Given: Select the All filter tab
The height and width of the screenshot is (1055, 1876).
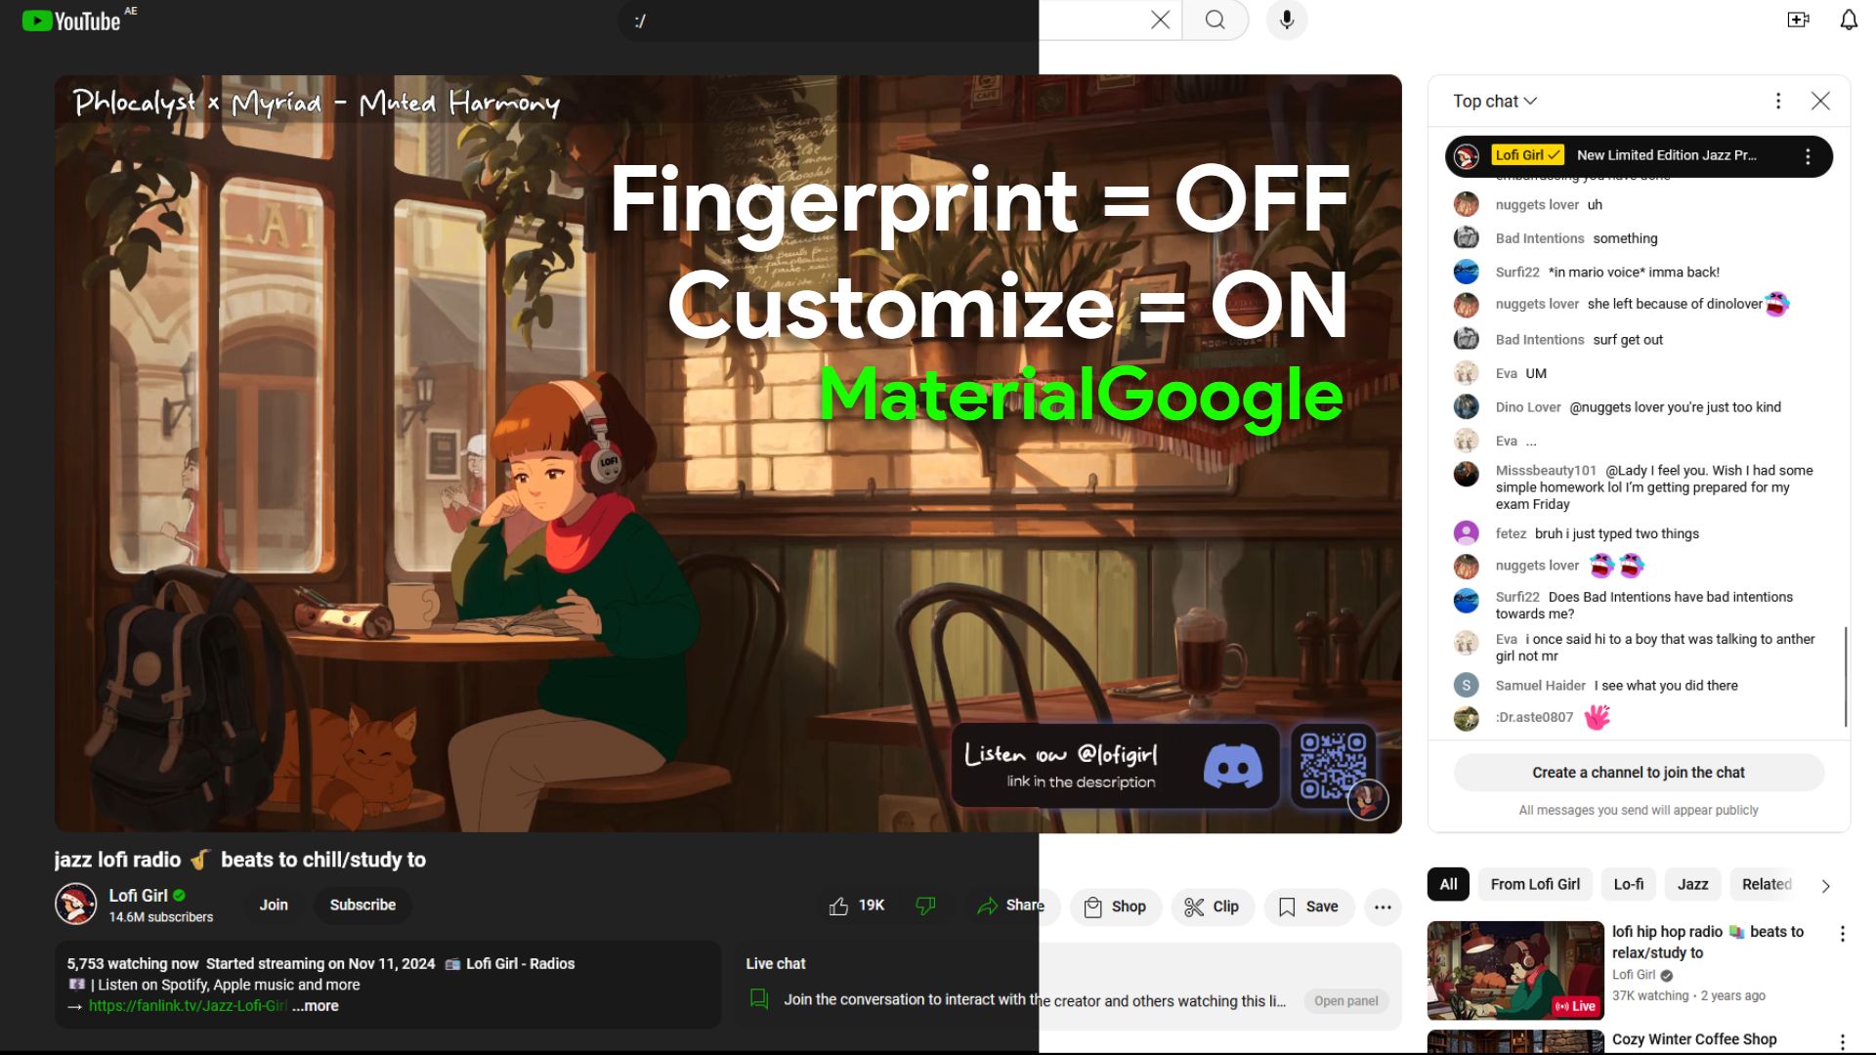Looking at the screenshot, I should pos(1450,884).
